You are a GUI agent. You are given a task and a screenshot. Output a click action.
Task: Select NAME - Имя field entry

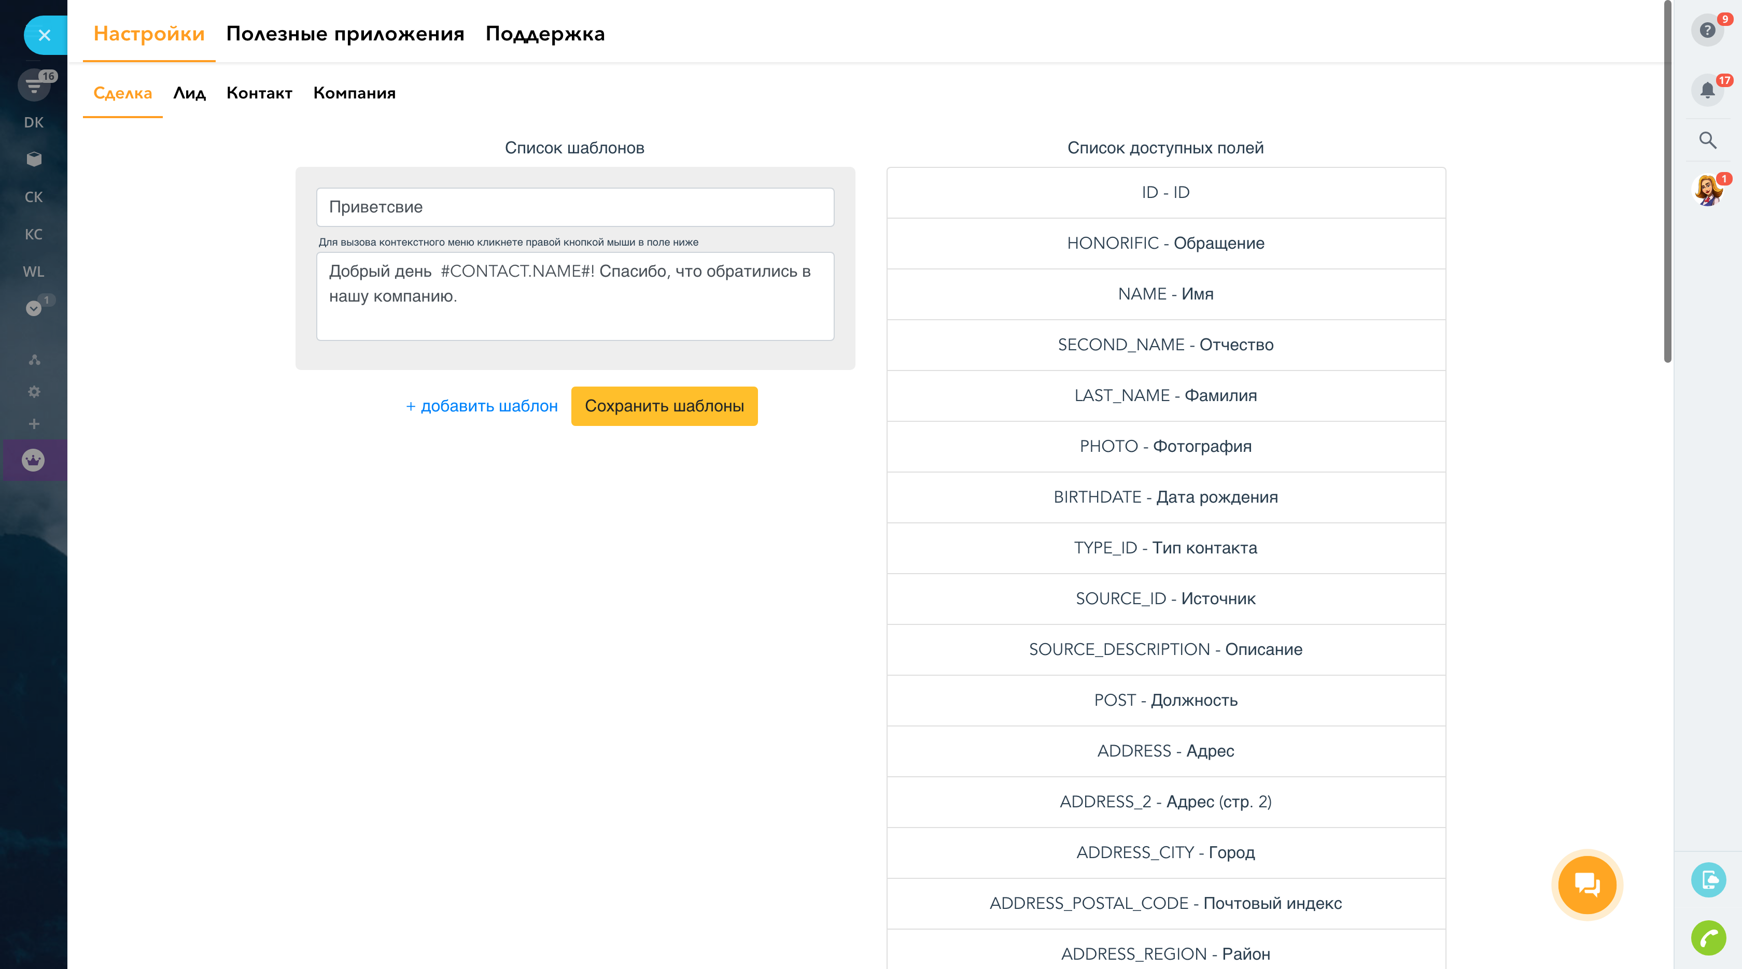[1165, 294]
